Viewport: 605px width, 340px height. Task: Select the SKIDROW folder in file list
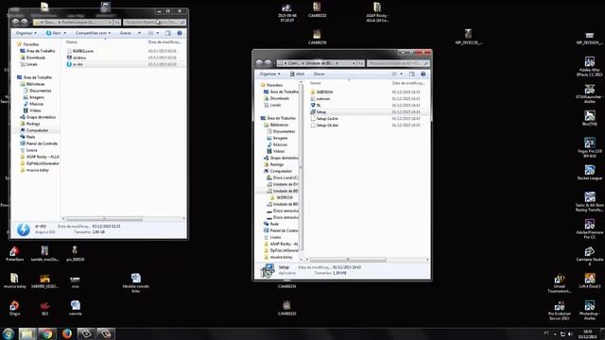(324, 93)
